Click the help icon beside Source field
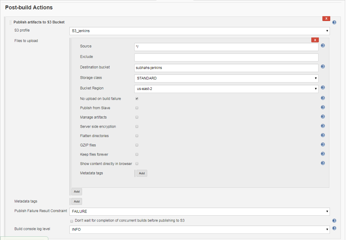This screenshot has height=240, width=355. 323,45
